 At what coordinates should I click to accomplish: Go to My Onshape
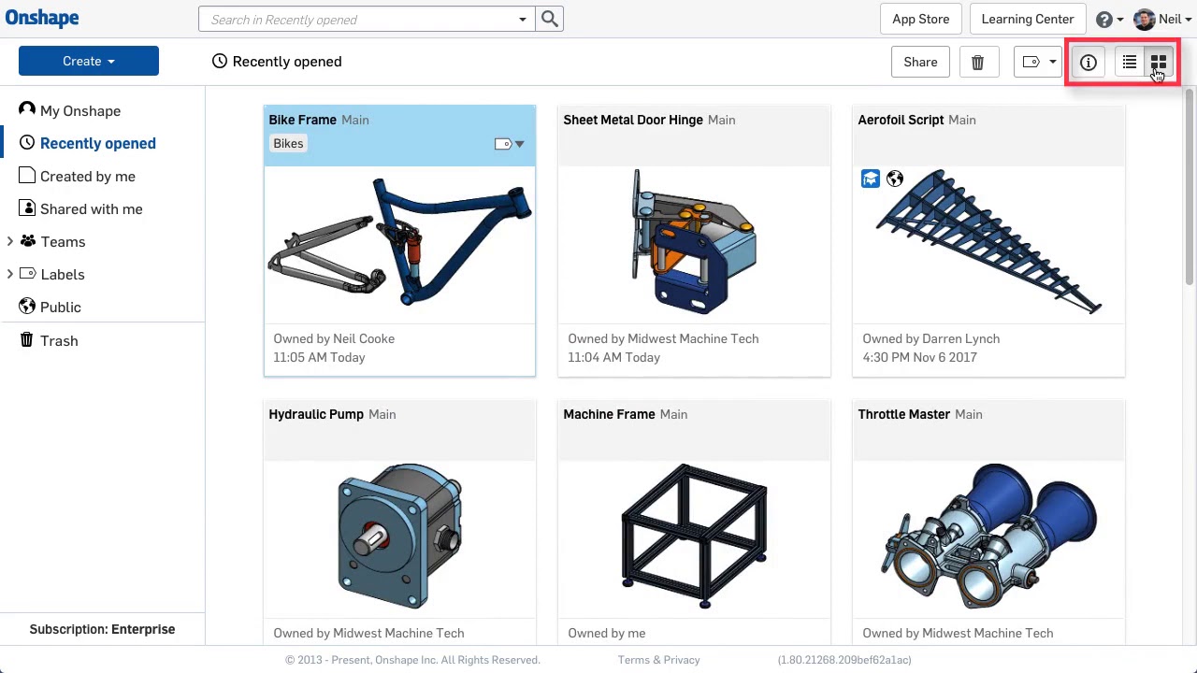80,110
